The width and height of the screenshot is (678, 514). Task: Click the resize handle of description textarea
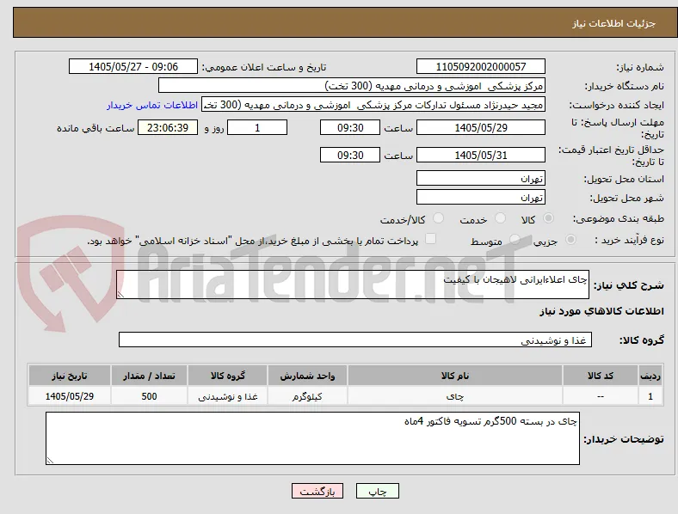click(x=120, y=295)
